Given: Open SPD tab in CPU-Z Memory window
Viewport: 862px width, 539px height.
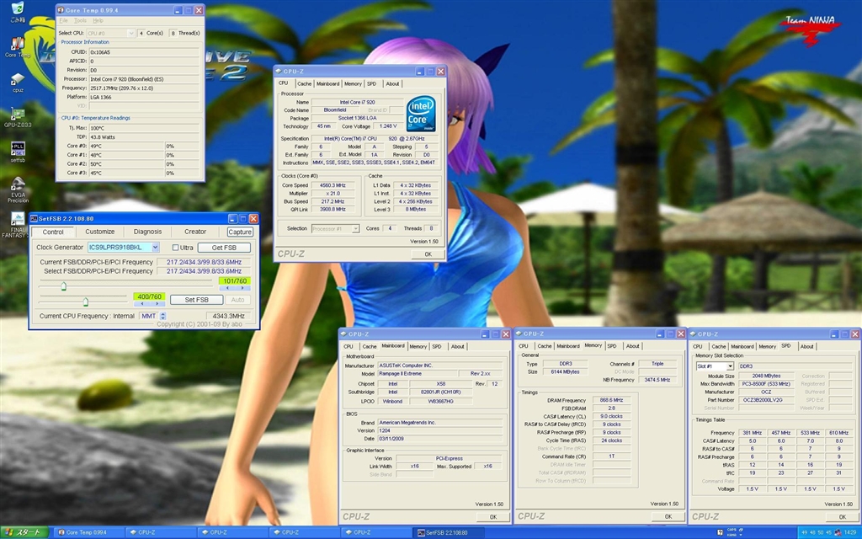Looking at the screenshot, I should (612, 346).
